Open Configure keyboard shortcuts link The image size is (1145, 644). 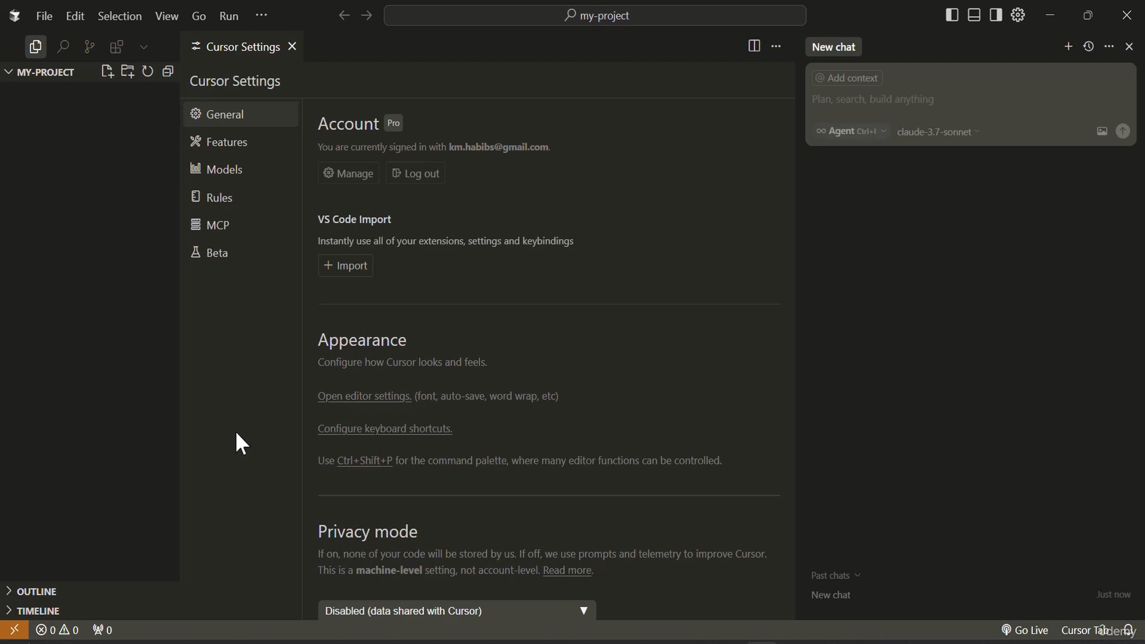[x=385, y=429]
